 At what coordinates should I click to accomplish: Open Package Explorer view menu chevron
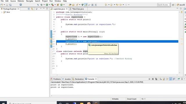coord(41,9)
